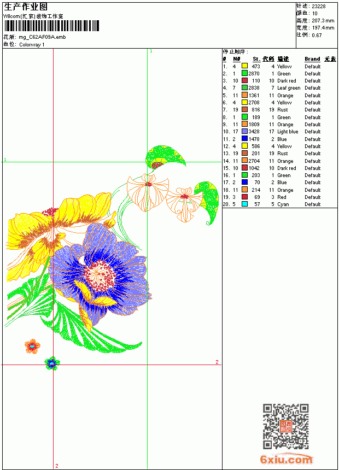Select the green swatch in stop row 16
The width and height of the screenshot is (339, 470).
244,175
